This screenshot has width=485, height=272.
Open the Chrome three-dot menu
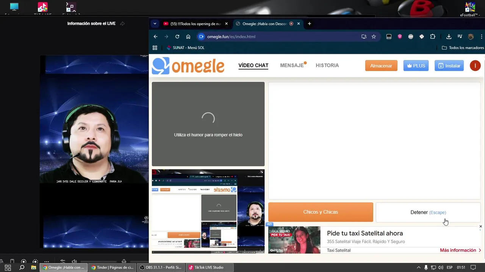[482, 37]
